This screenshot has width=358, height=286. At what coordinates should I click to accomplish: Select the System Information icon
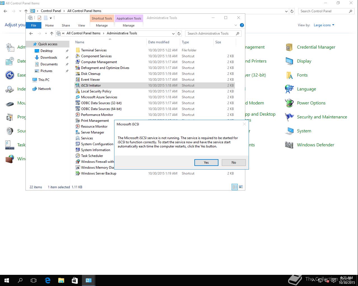pos(78,150)
